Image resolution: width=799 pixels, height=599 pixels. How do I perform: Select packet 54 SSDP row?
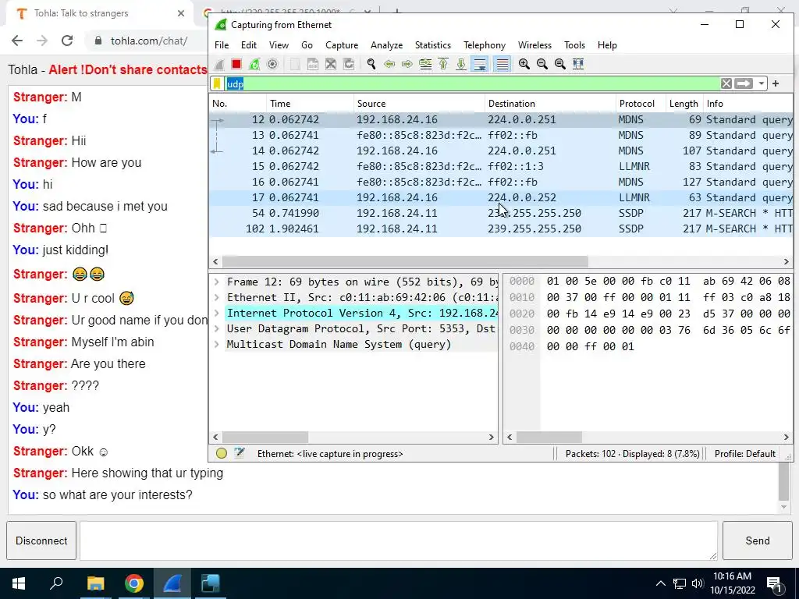(x=501, y=213)
